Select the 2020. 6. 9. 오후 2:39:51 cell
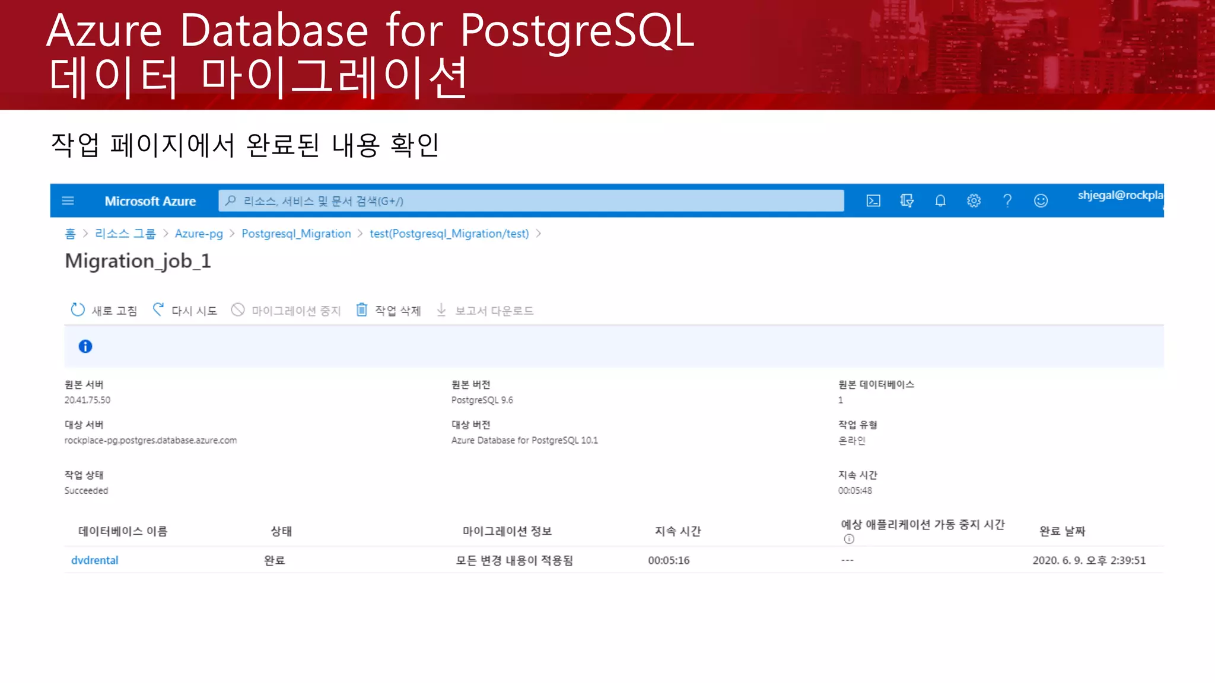The image size is (1215, 683). point(1089,560)
